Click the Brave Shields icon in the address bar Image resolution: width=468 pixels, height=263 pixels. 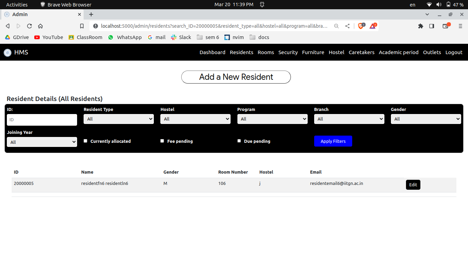[x=361, y=26]
